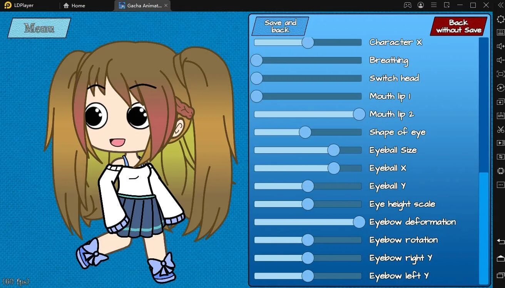505x288 pixels.
Task: Click the Eyebow deformation slider handle
Action: [359, 222]
